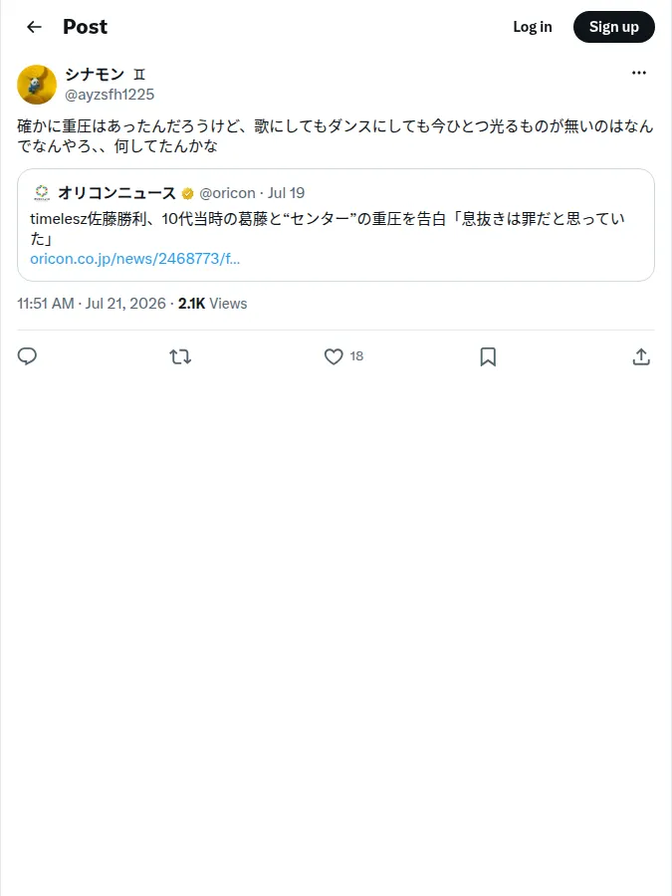Open the @ayzsfh1225 handle link
This screenshot has width=672, height=896.
click(x=110, y=95)
